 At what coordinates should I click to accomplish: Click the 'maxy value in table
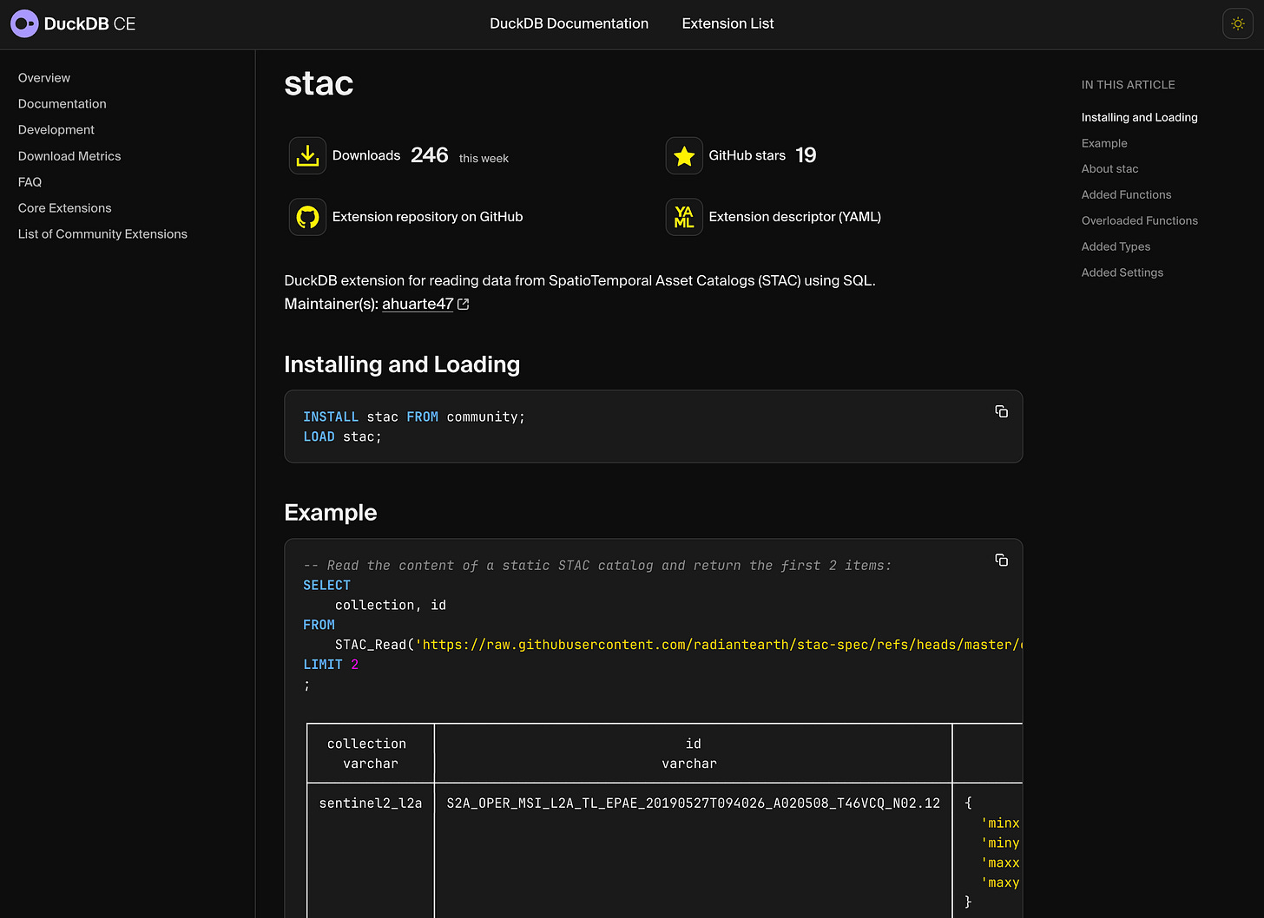(1000, 883)
